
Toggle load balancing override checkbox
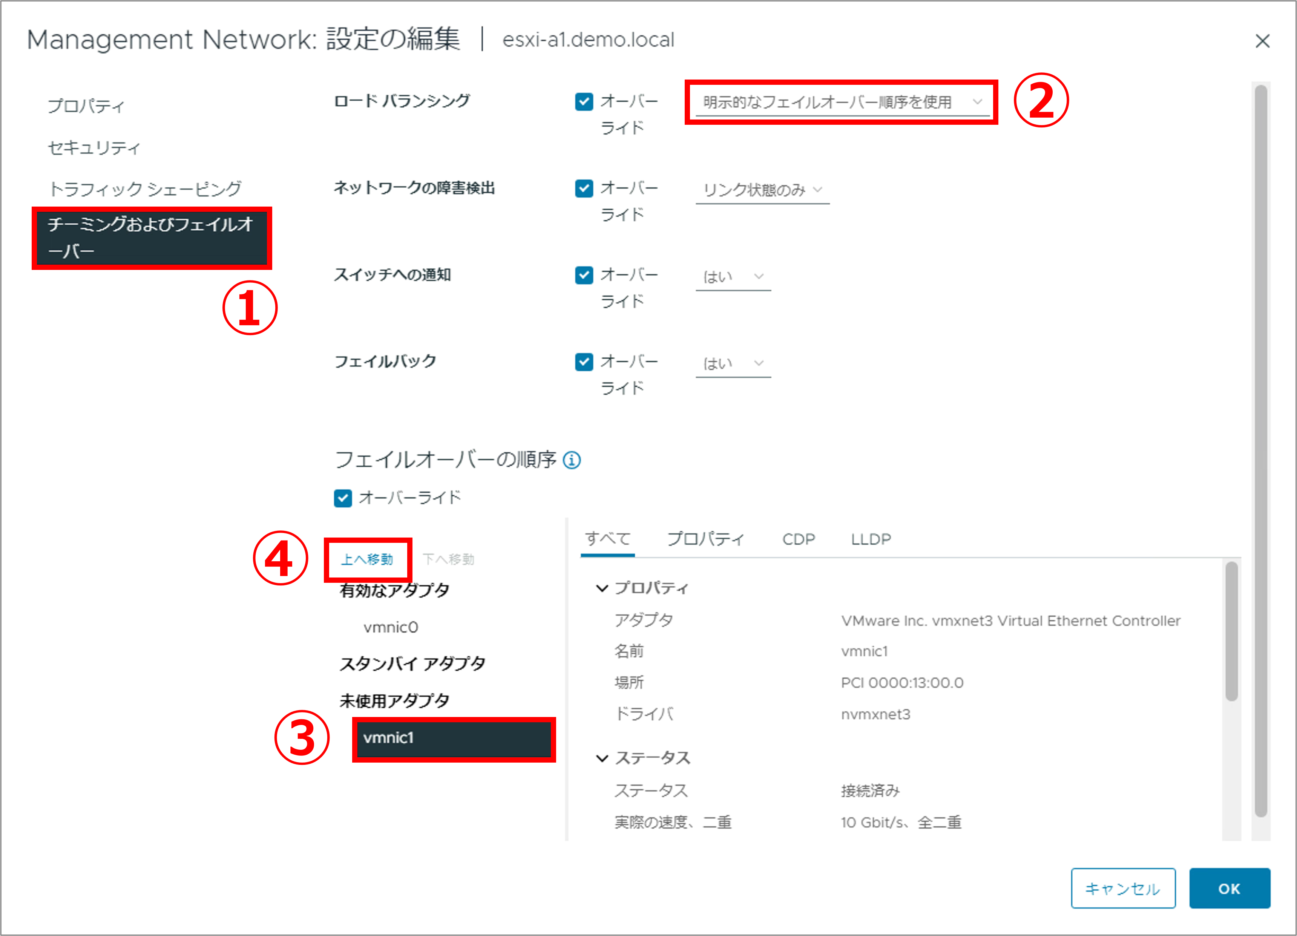(x=584, y=102)
